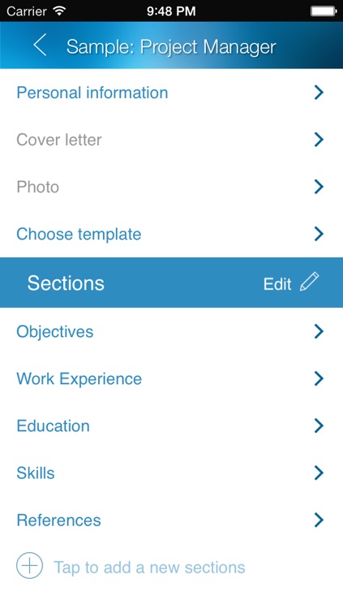This screenshot has width=343, height=609.
Task: Select the Photo entry
Action: point(172,187)
